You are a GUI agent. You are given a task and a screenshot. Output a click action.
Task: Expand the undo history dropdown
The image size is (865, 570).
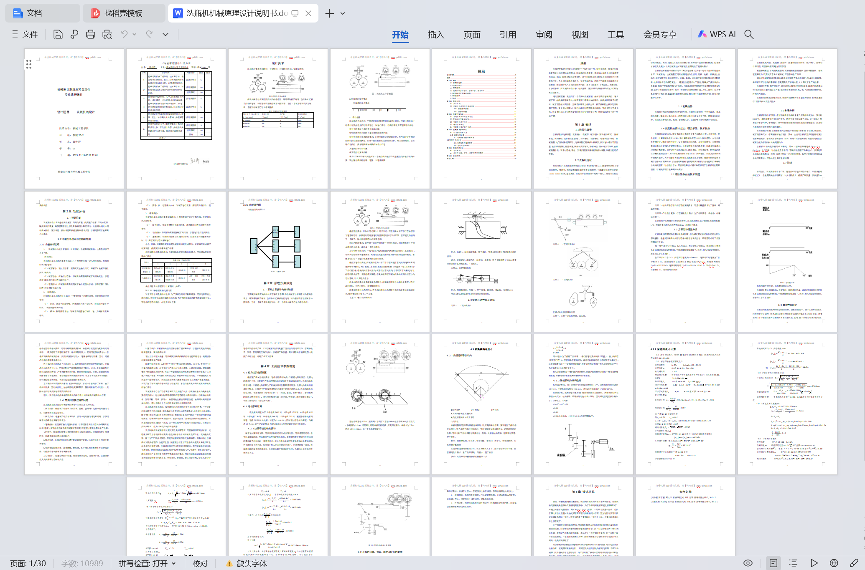135,34
